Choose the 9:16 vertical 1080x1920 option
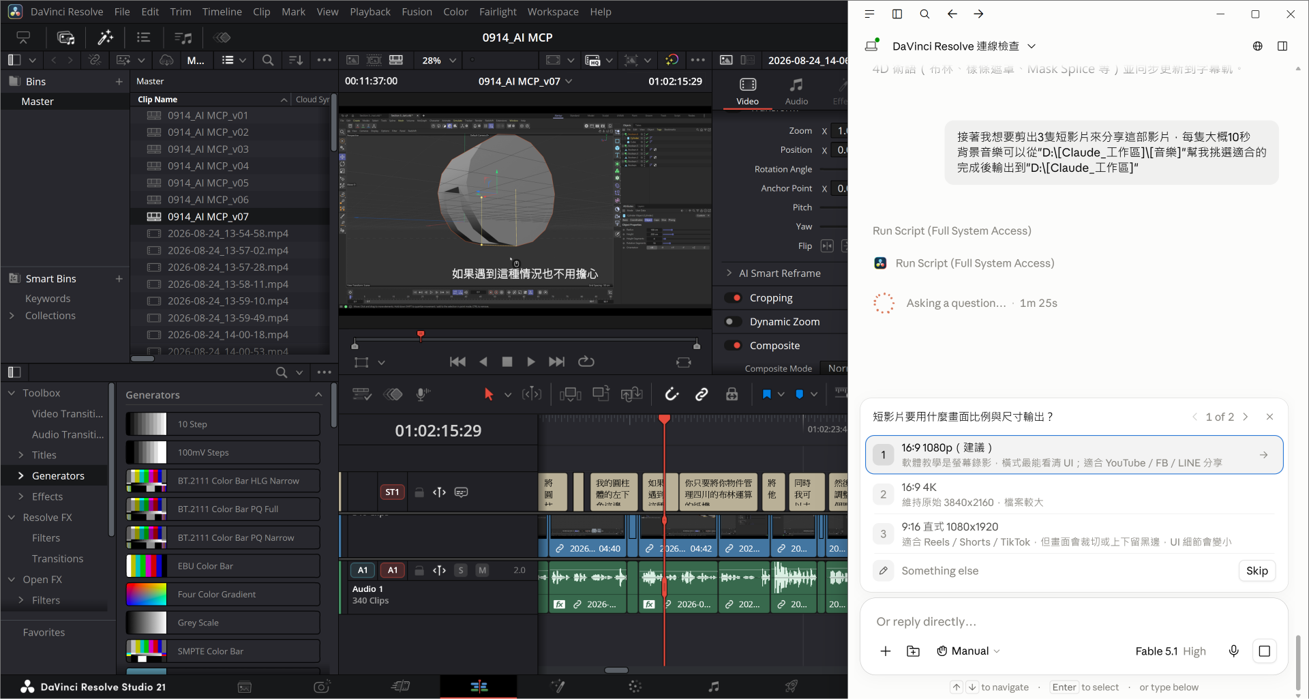 click(1074, 534)
